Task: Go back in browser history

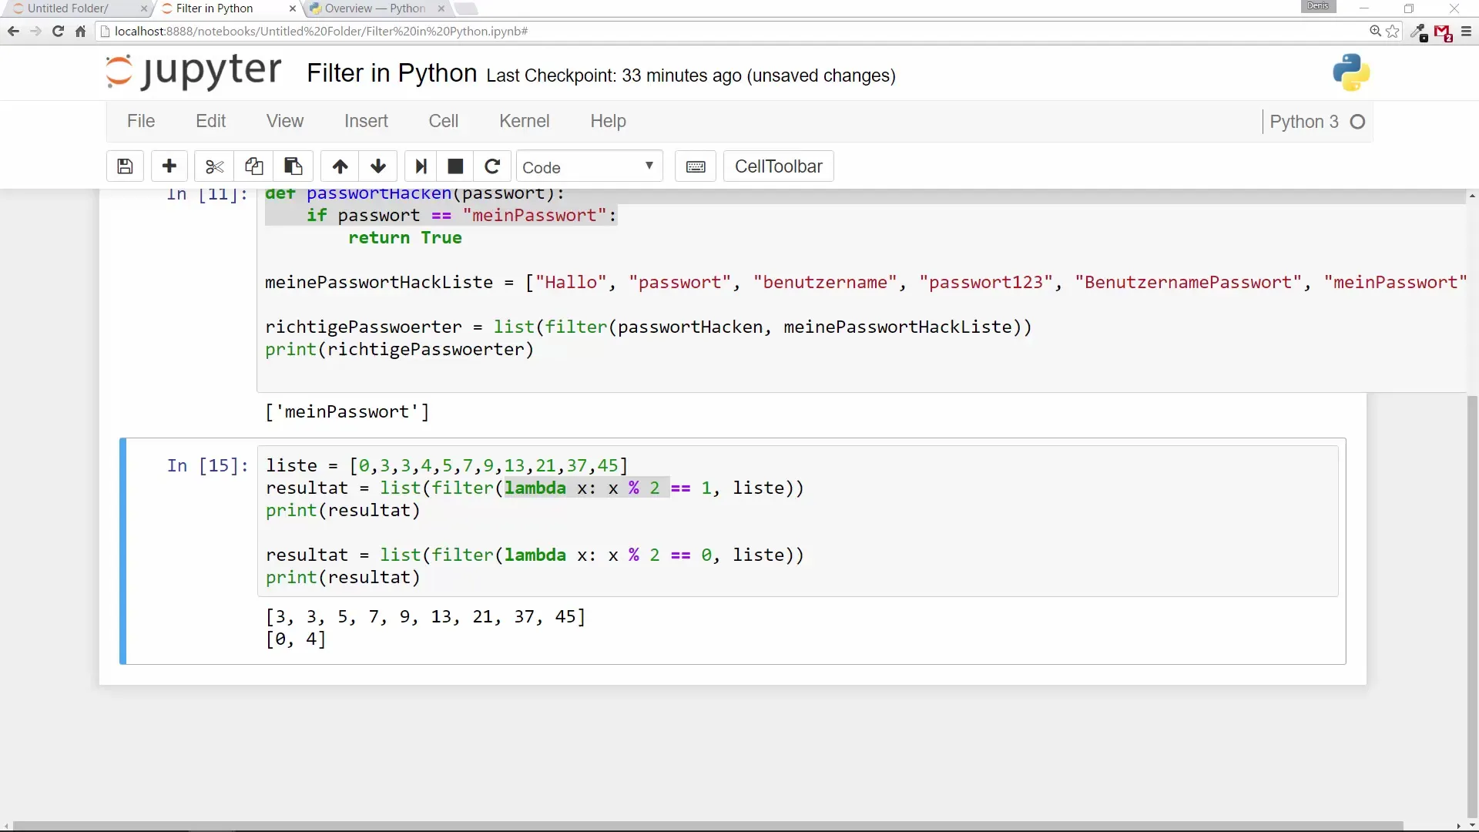Action: point(13,32)
